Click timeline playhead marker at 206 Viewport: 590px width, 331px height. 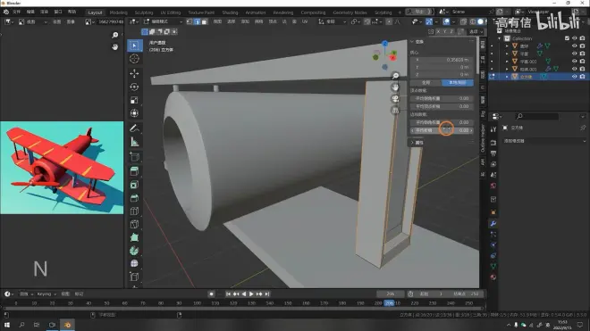tap(389, 303)
